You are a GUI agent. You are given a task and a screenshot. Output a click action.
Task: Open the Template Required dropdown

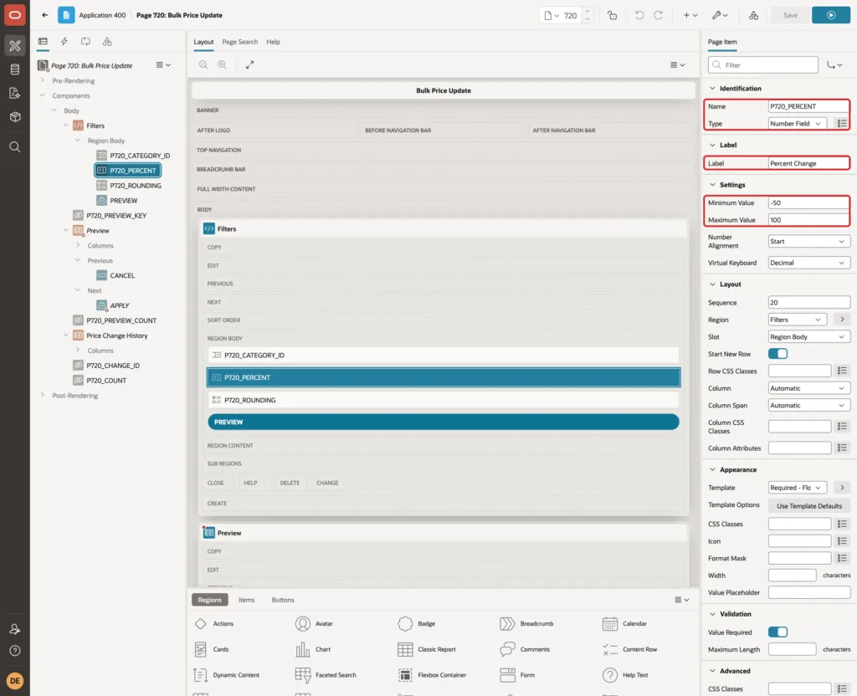[x=797, y=488]
